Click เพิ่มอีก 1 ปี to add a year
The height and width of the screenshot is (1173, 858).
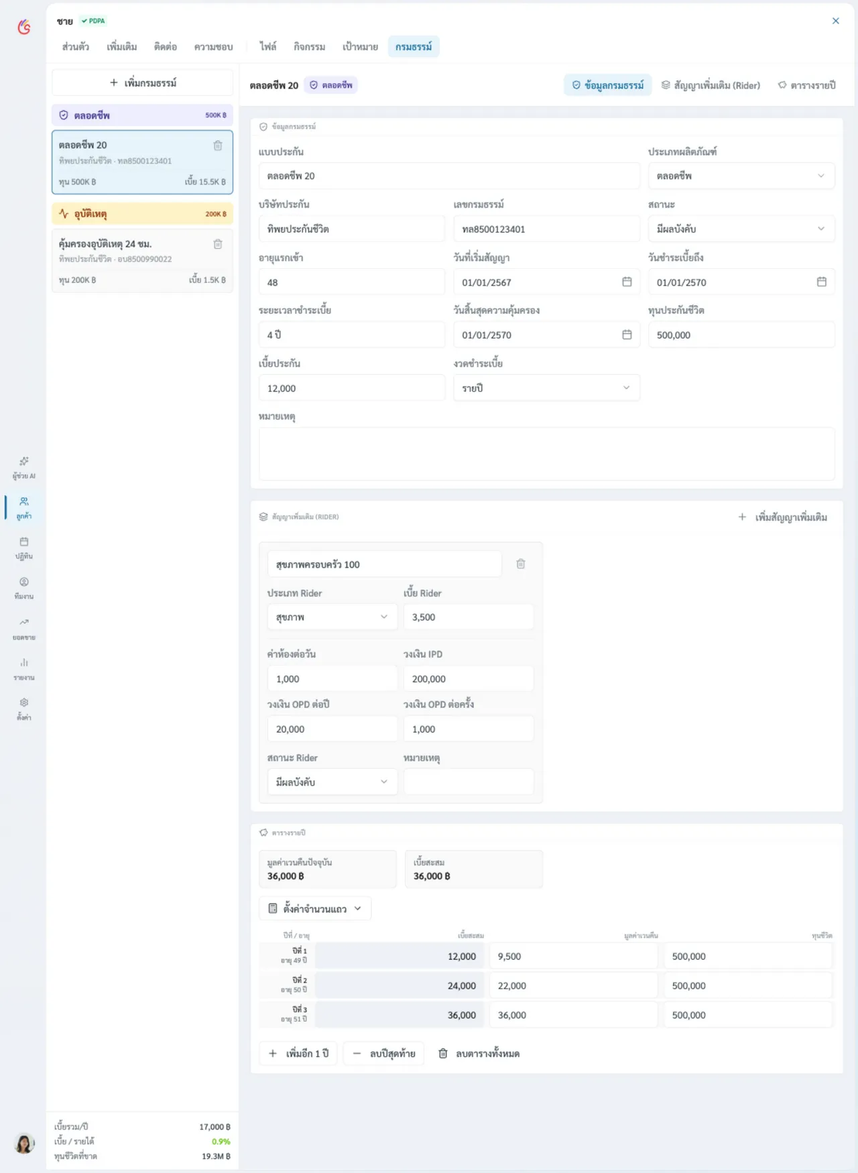click(x=298, y=1053)
